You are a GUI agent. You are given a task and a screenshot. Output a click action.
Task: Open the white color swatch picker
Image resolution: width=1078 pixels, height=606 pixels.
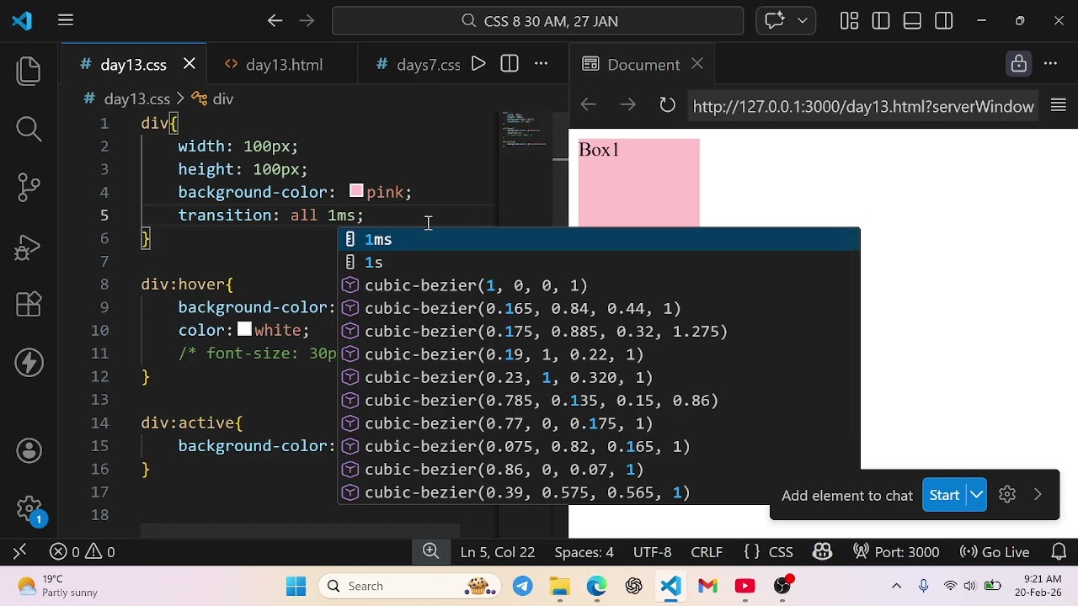244,330
